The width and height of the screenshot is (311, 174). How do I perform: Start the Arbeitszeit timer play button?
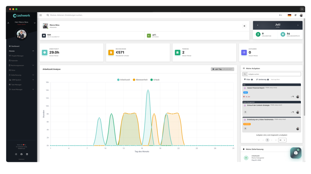coord(246,158)
